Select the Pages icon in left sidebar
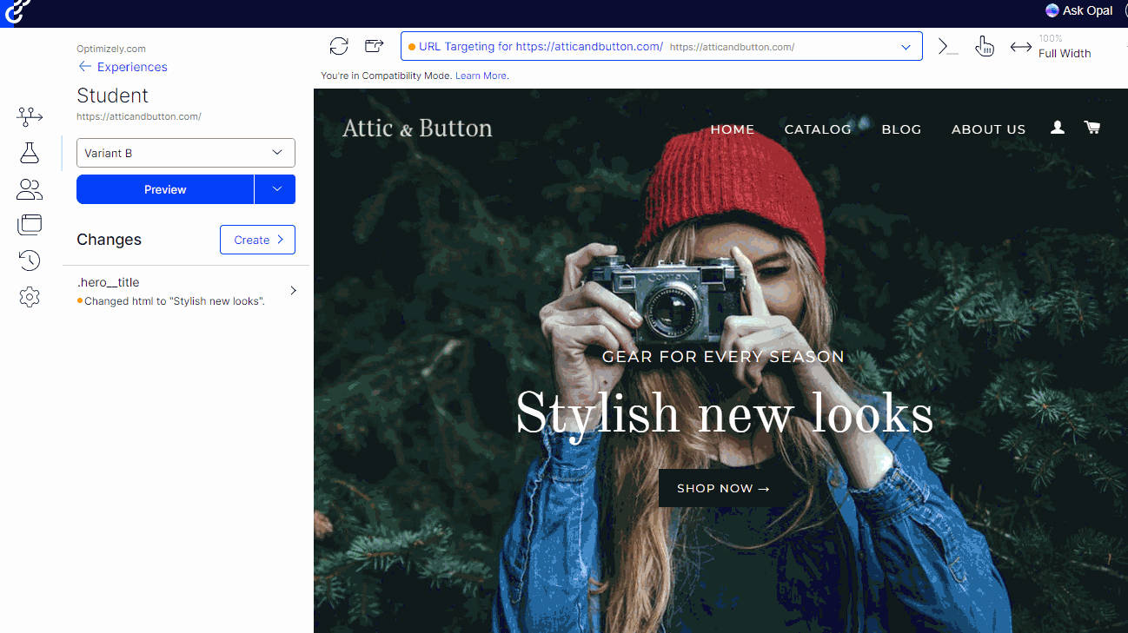Viewport: 1128px width, 633px height. [x=30, y=224]
